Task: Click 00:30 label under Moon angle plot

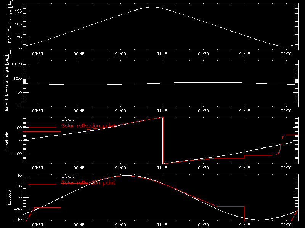Action: tap(37, 111)
